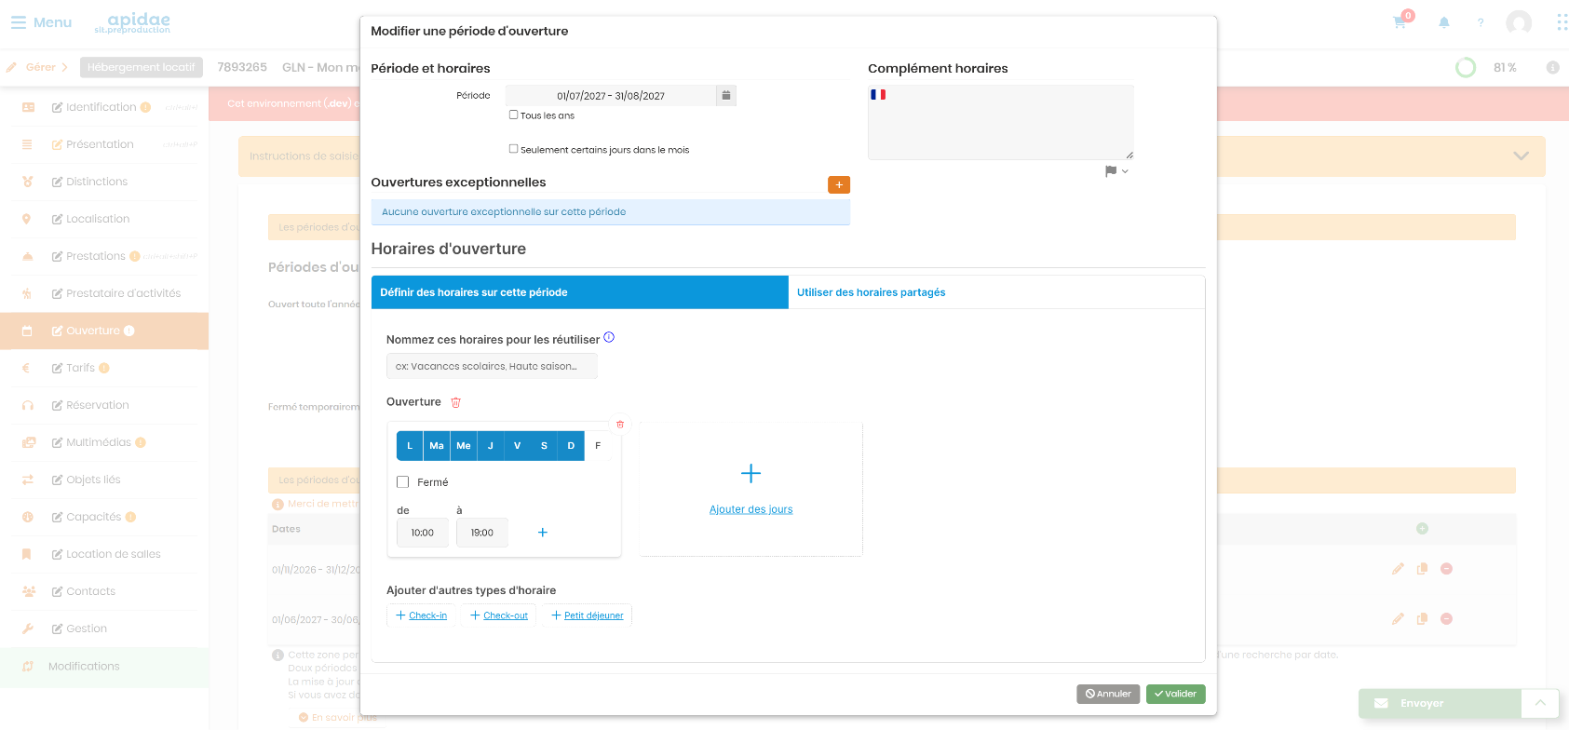Open the flag language dropdown
Screen dimensions: 1569x730
click(1116, 171)
